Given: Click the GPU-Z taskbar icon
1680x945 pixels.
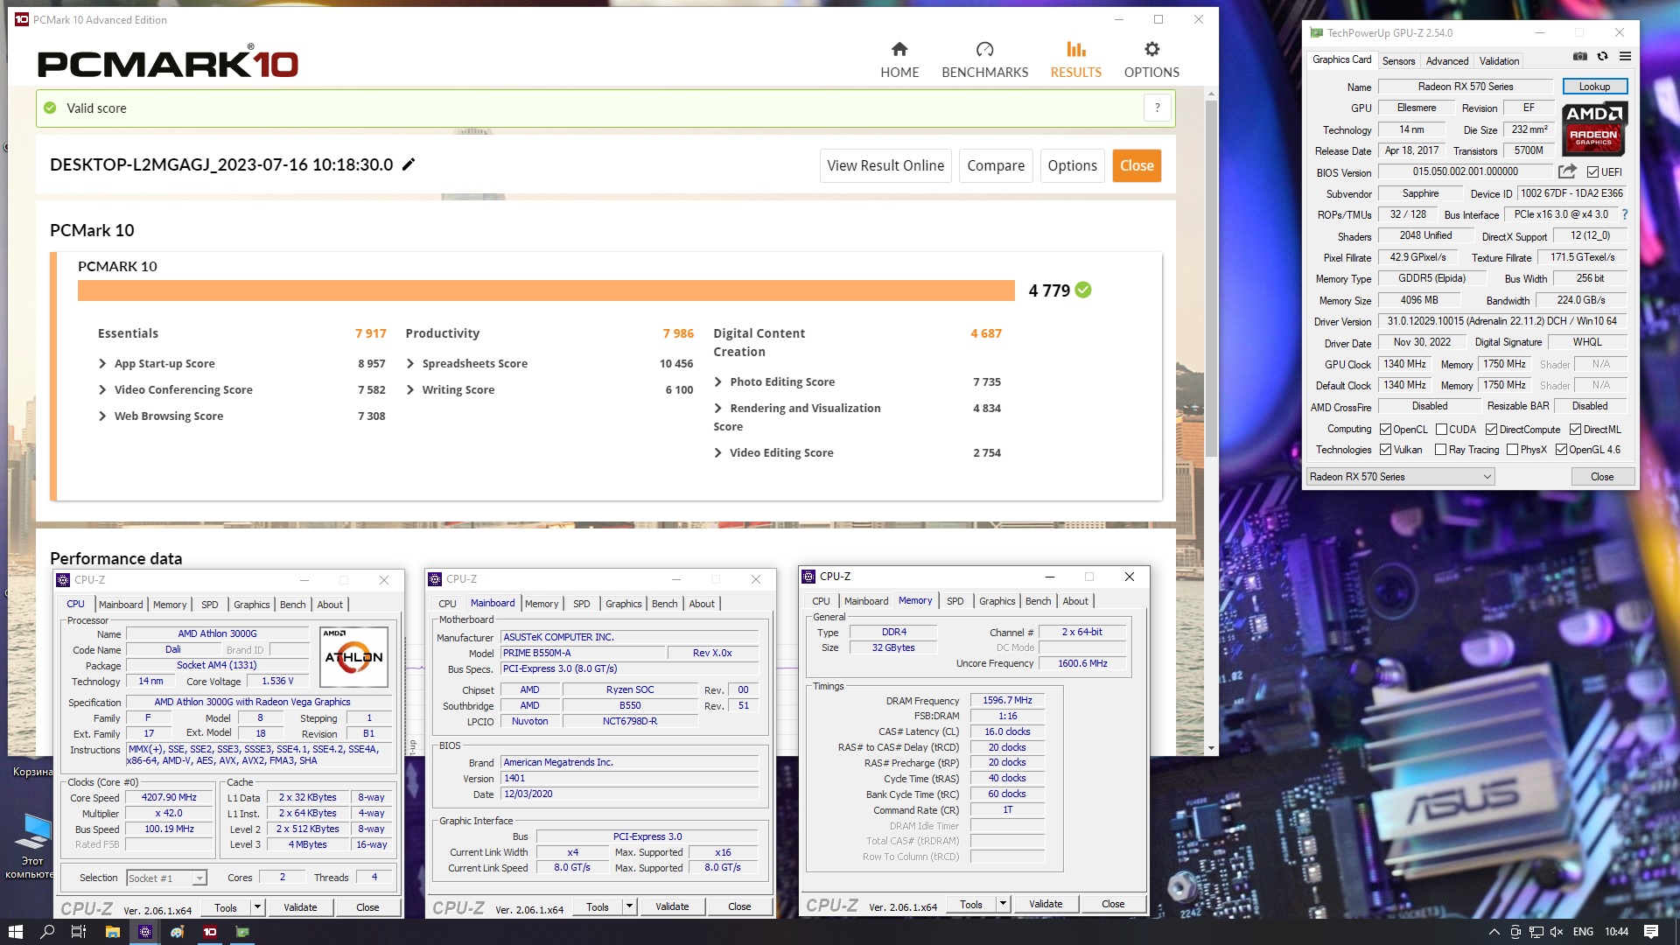Looking at the screenshot, I should pyautogui.click(x=242, y=932).
